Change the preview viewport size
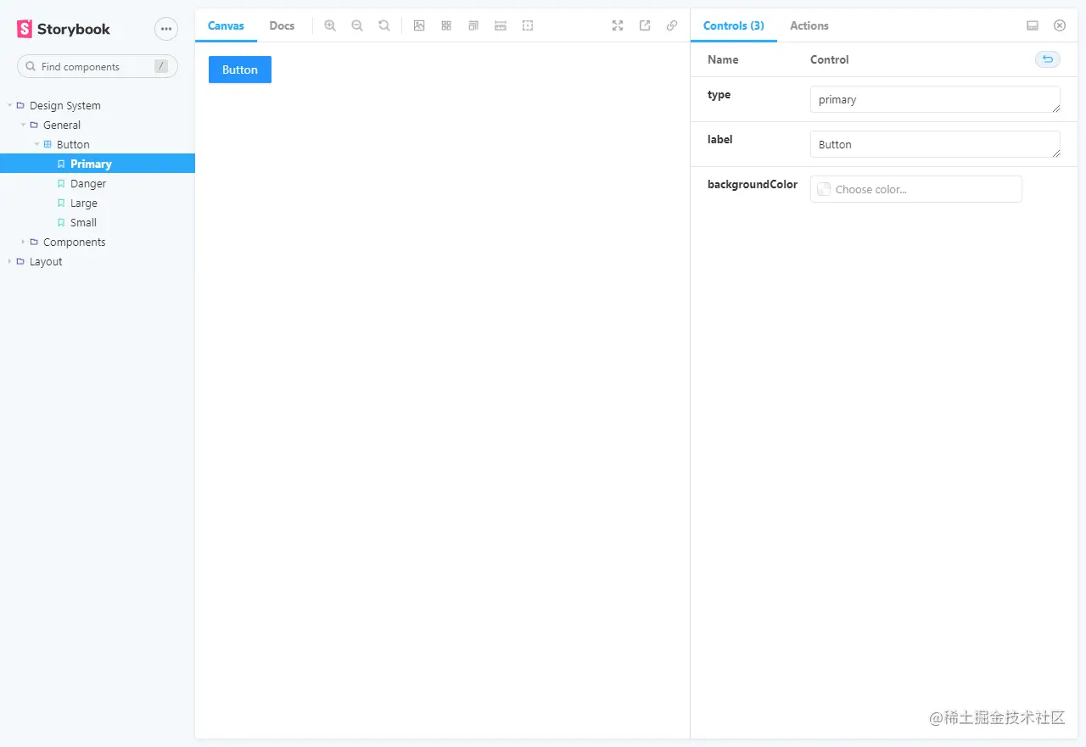The height and width of the screenshot is (747, 1086). click(473, 25)
